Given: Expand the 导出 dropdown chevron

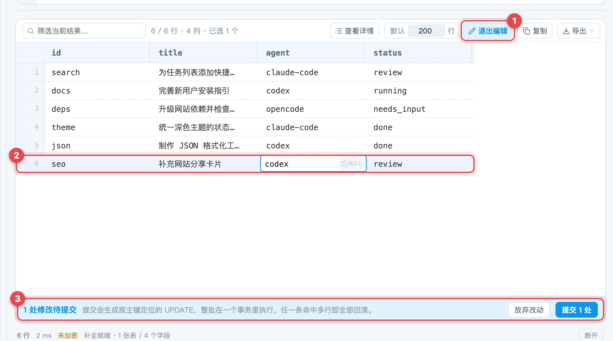Looking at the screenshot, I should click(x=592, y=31).
